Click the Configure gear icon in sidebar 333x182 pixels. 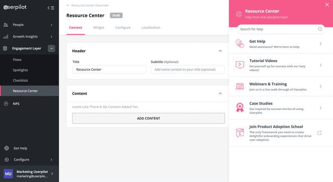pos(7,160)
